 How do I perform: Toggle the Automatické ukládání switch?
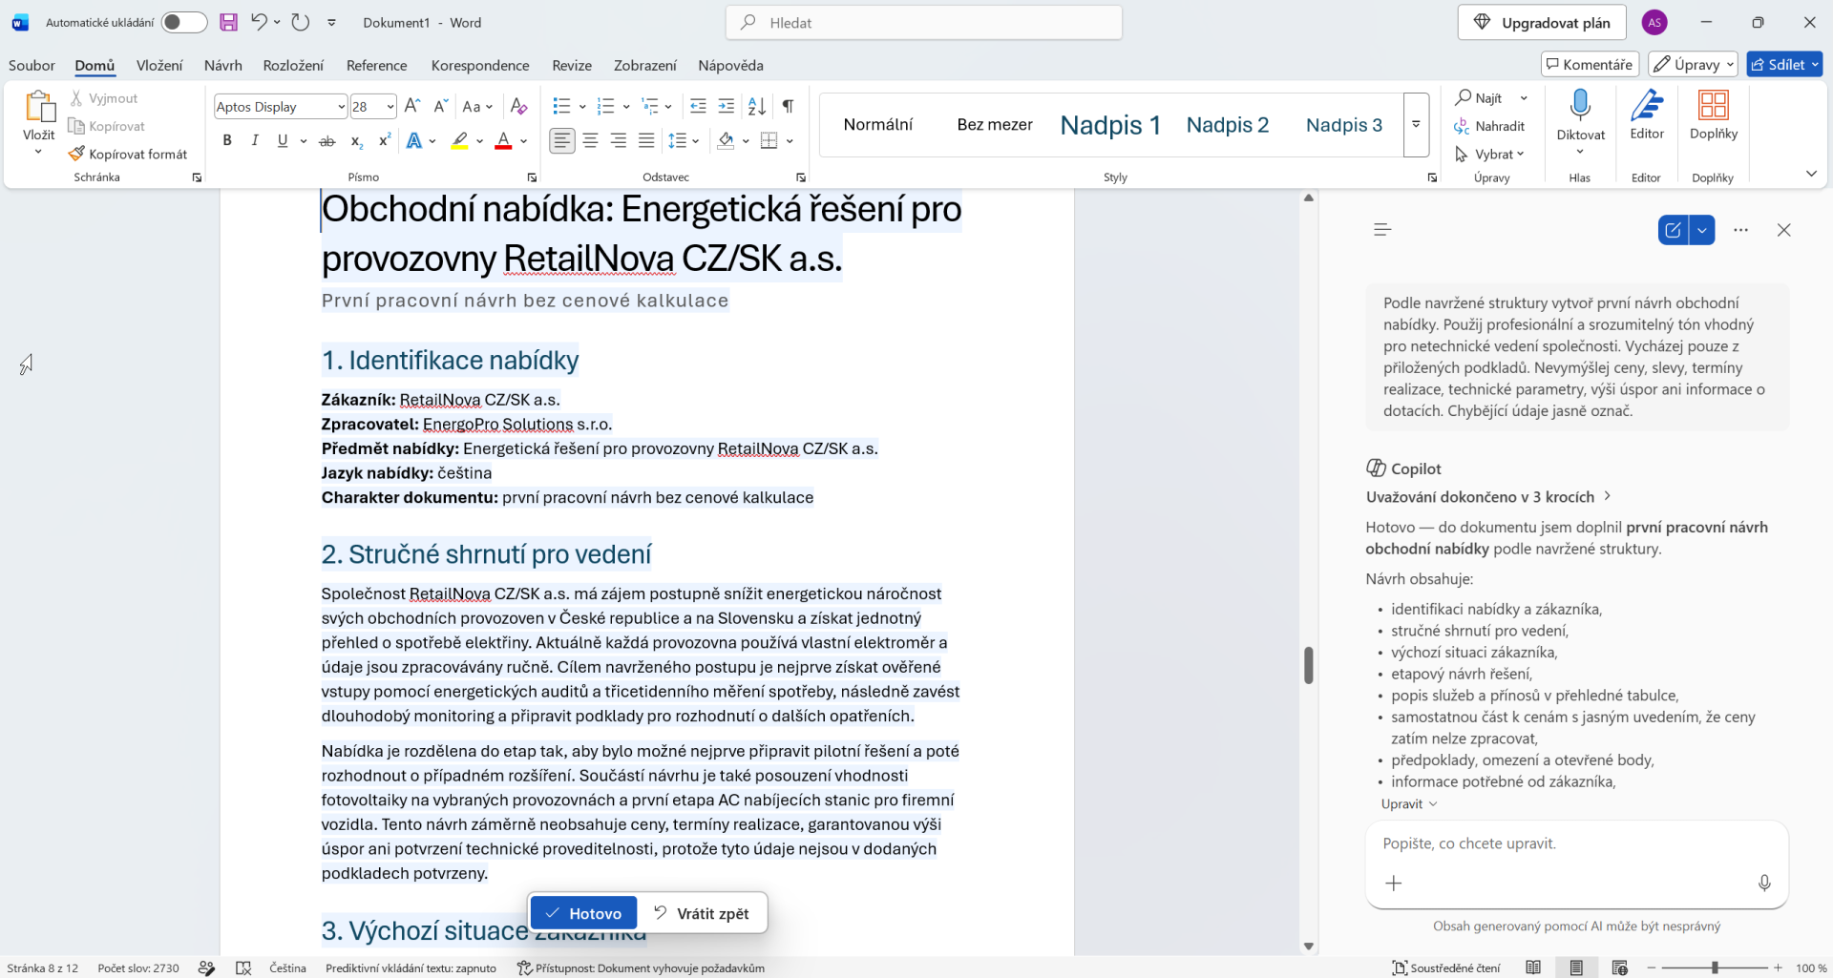click(183, 22)
